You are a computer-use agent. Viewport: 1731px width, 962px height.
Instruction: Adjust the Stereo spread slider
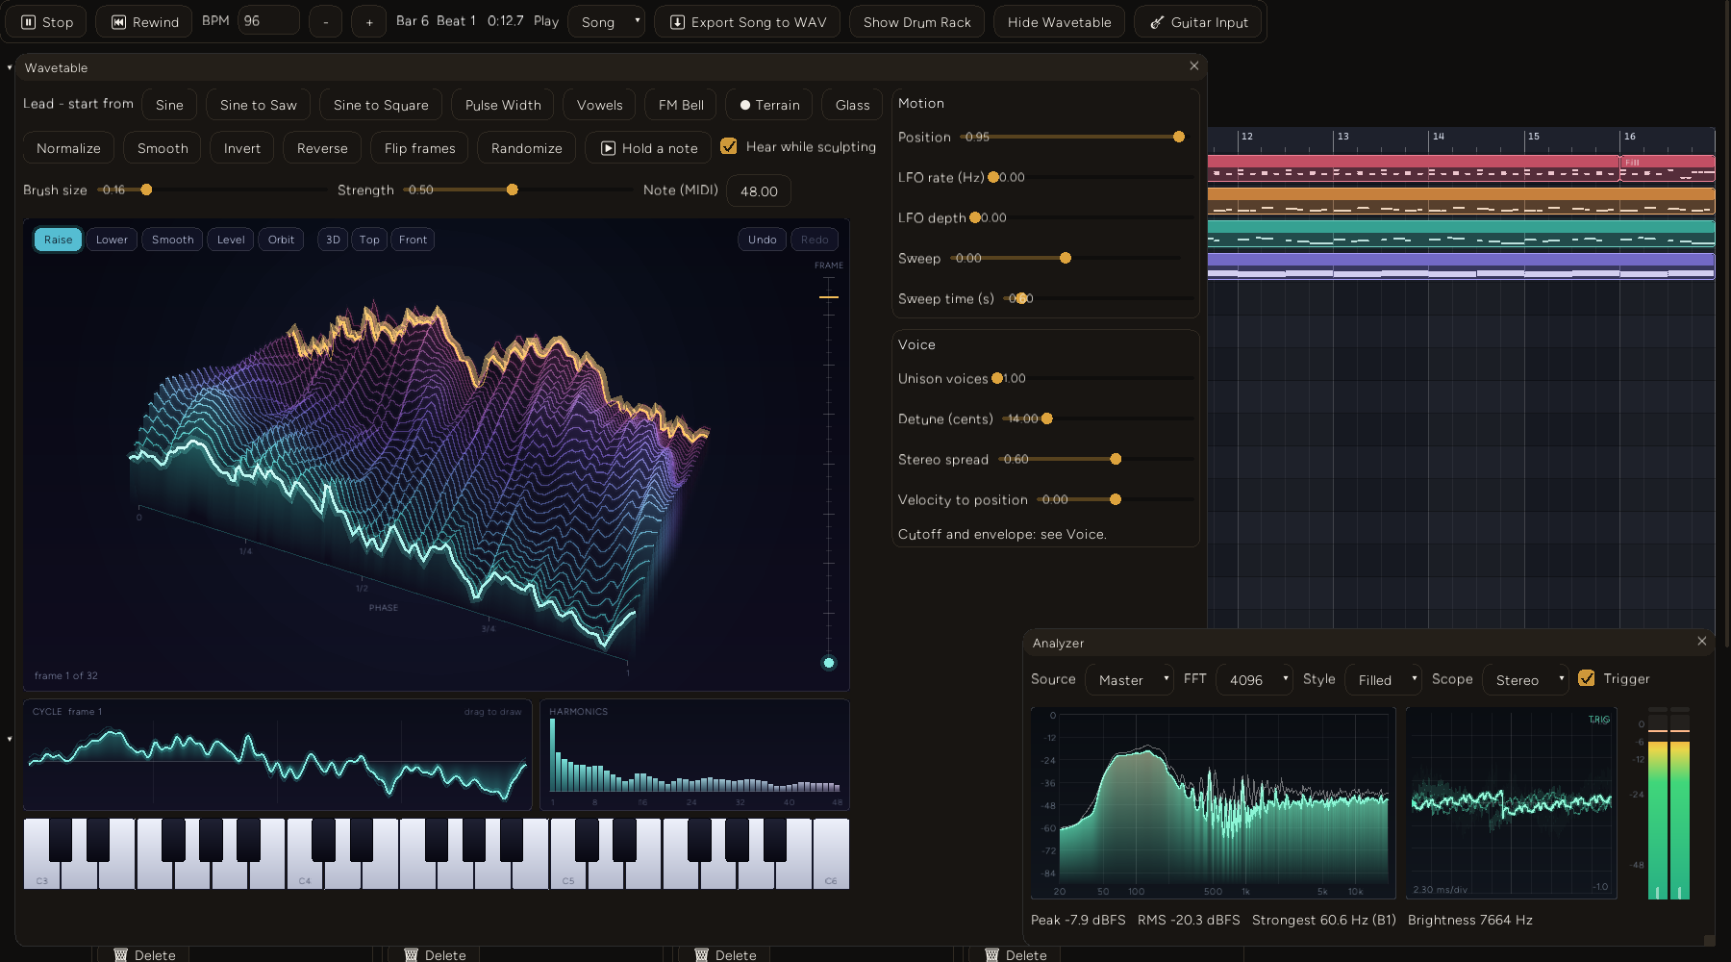pos(1096,459)
